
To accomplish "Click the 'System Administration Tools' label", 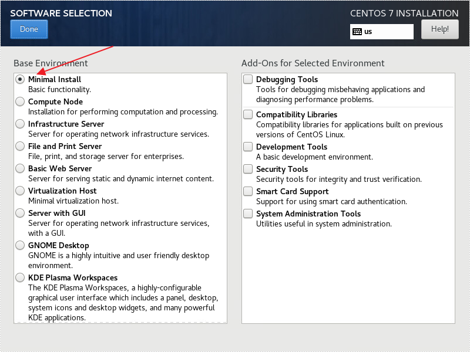I will (x=308, y=214).
